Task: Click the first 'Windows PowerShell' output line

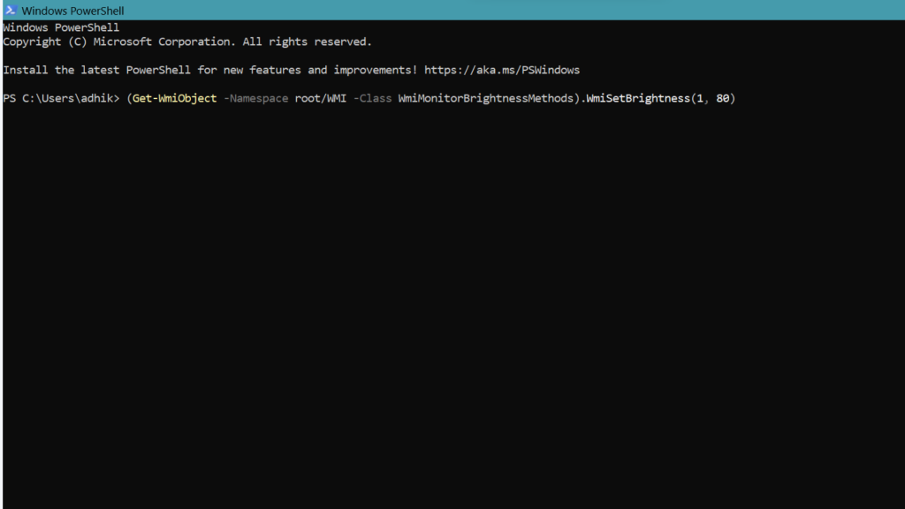Action: pyautogui.click(x=61, y=27)
